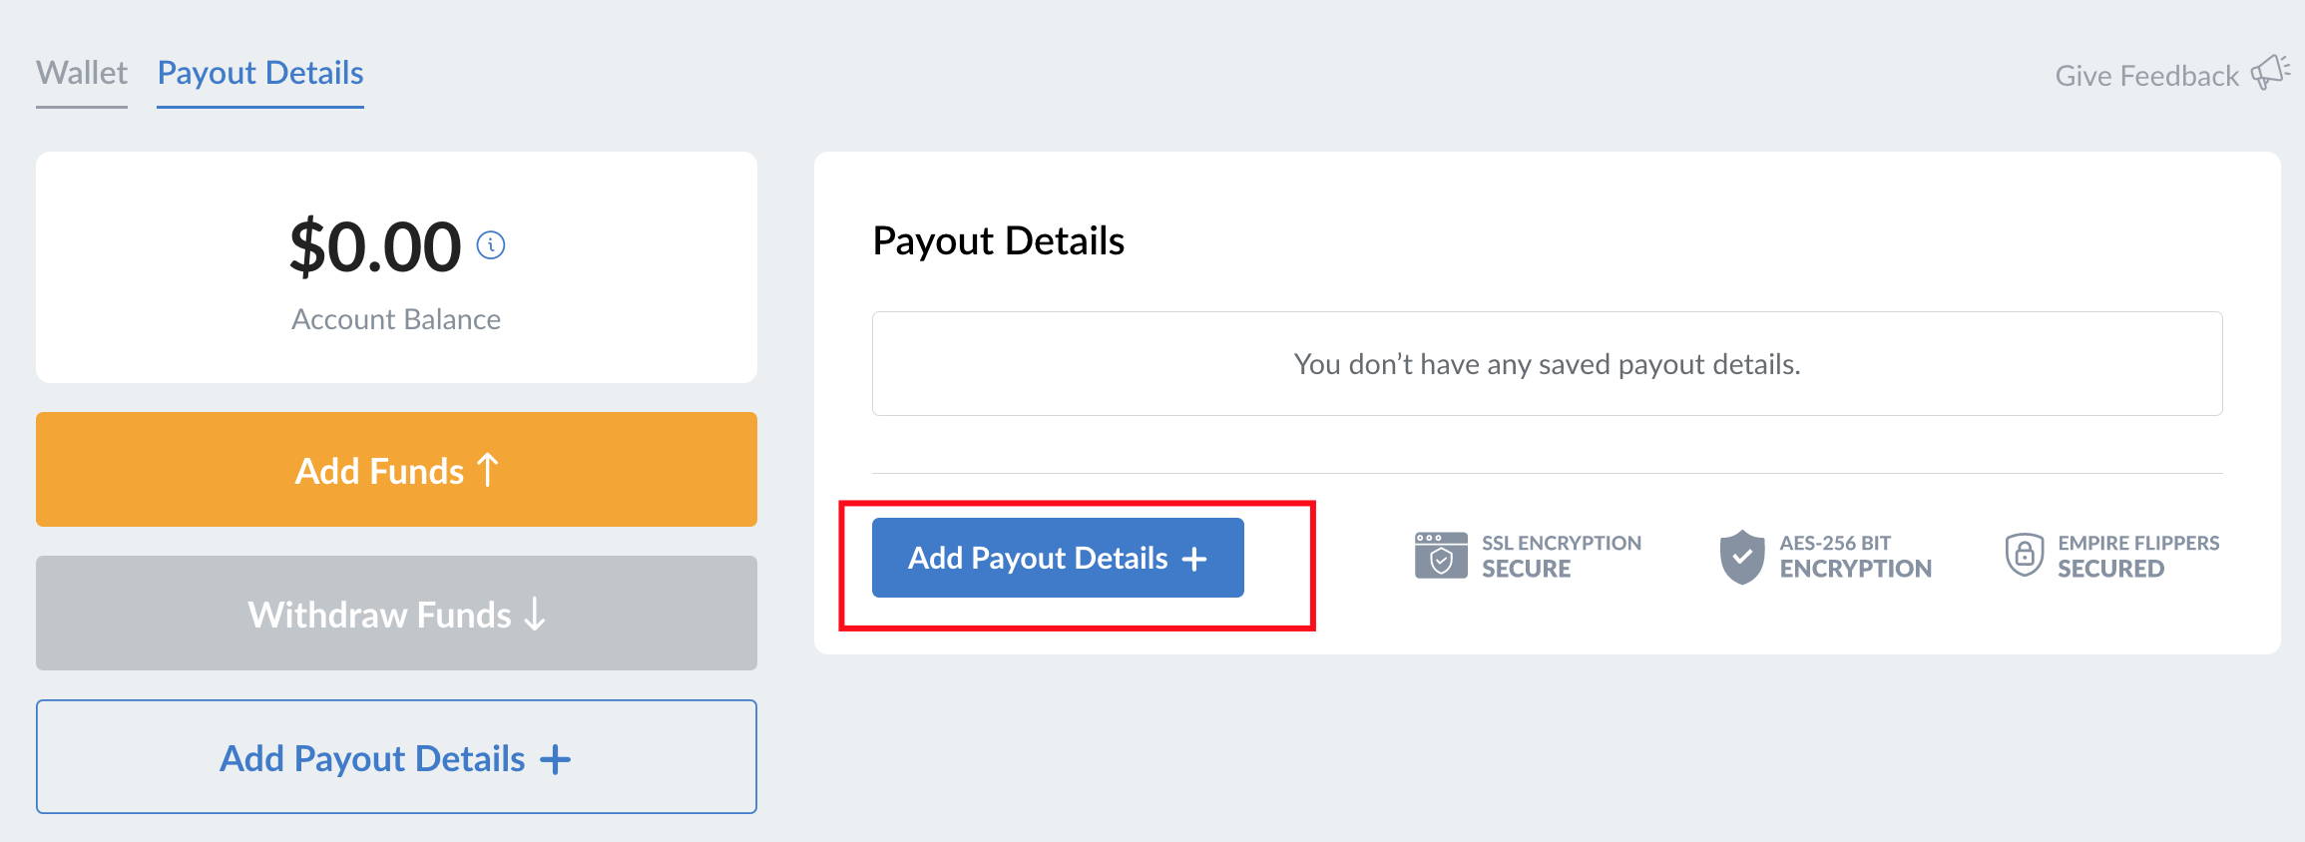Image resolution: width=2305 pixels, height=842 pixels.
Task: Click the SSL Encryption Secure label text
Action: 1562,556
